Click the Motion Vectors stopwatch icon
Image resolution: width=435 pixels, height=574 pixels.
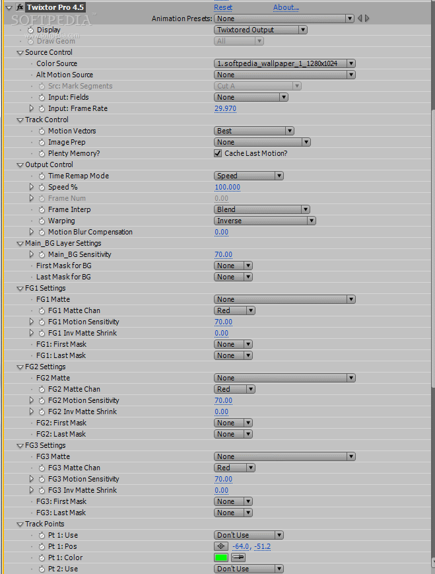tap(42, 131)
